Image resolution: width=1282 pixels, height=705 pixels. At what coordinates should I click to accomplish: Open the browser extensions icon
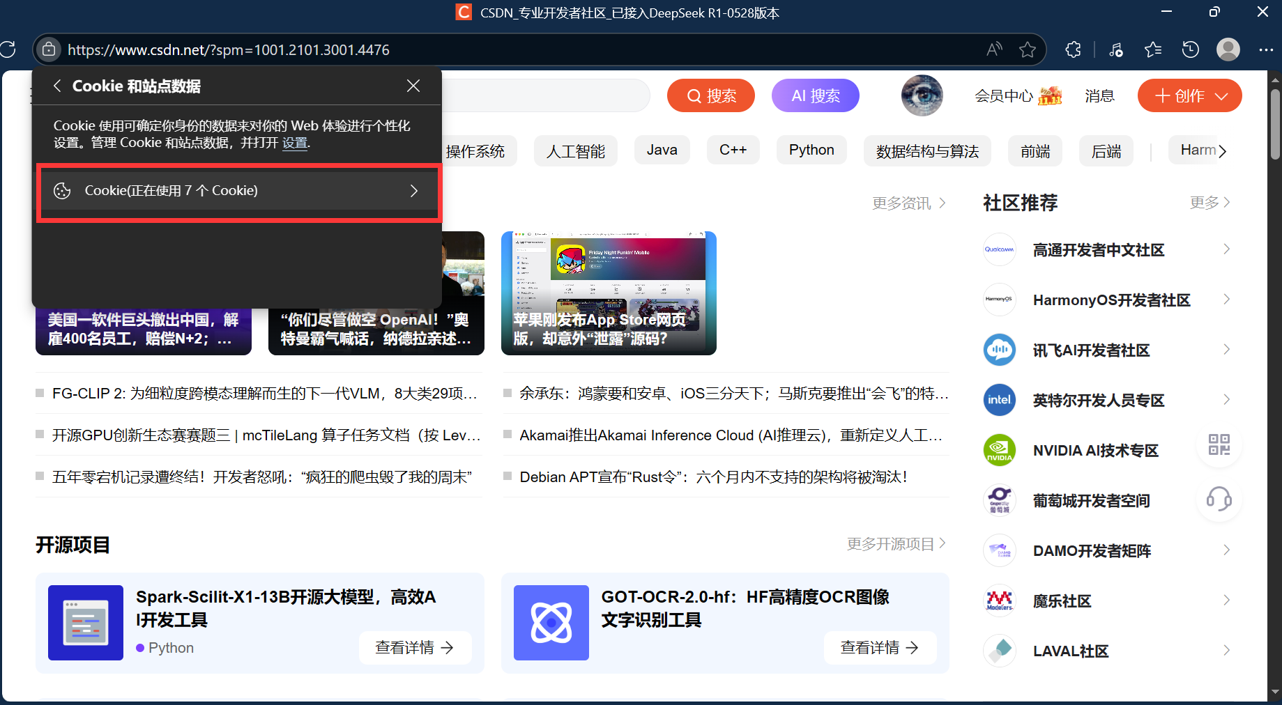pyautogui.click(x=1073, y=49)
